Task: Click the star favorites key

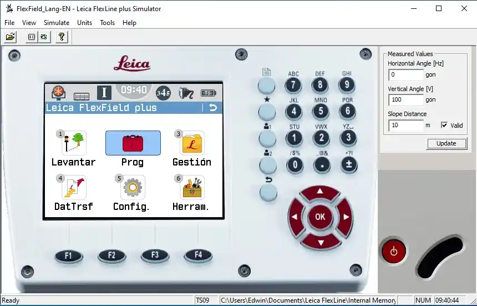Action: pyautogui.click(x=267, y=112)
